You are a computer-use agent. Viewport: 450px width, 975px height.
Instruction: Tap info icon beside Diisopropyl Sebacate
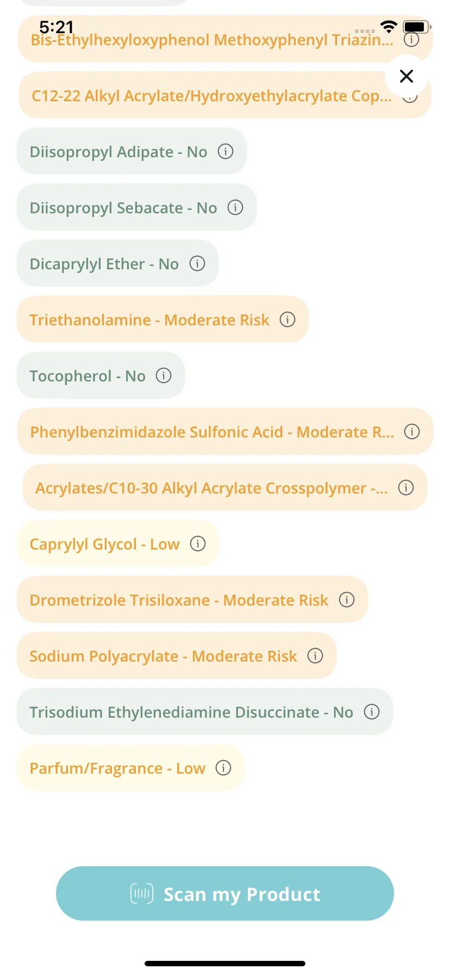click(235, 207)
